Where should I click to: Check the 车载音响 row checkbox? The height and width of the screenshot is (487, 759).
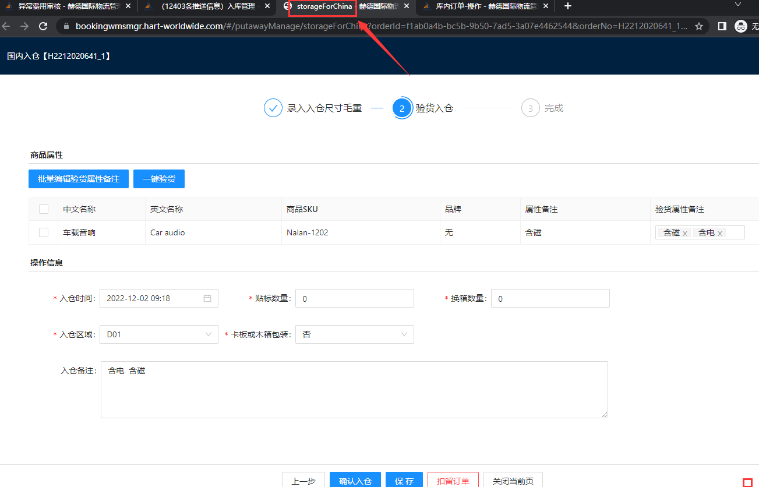44,232
